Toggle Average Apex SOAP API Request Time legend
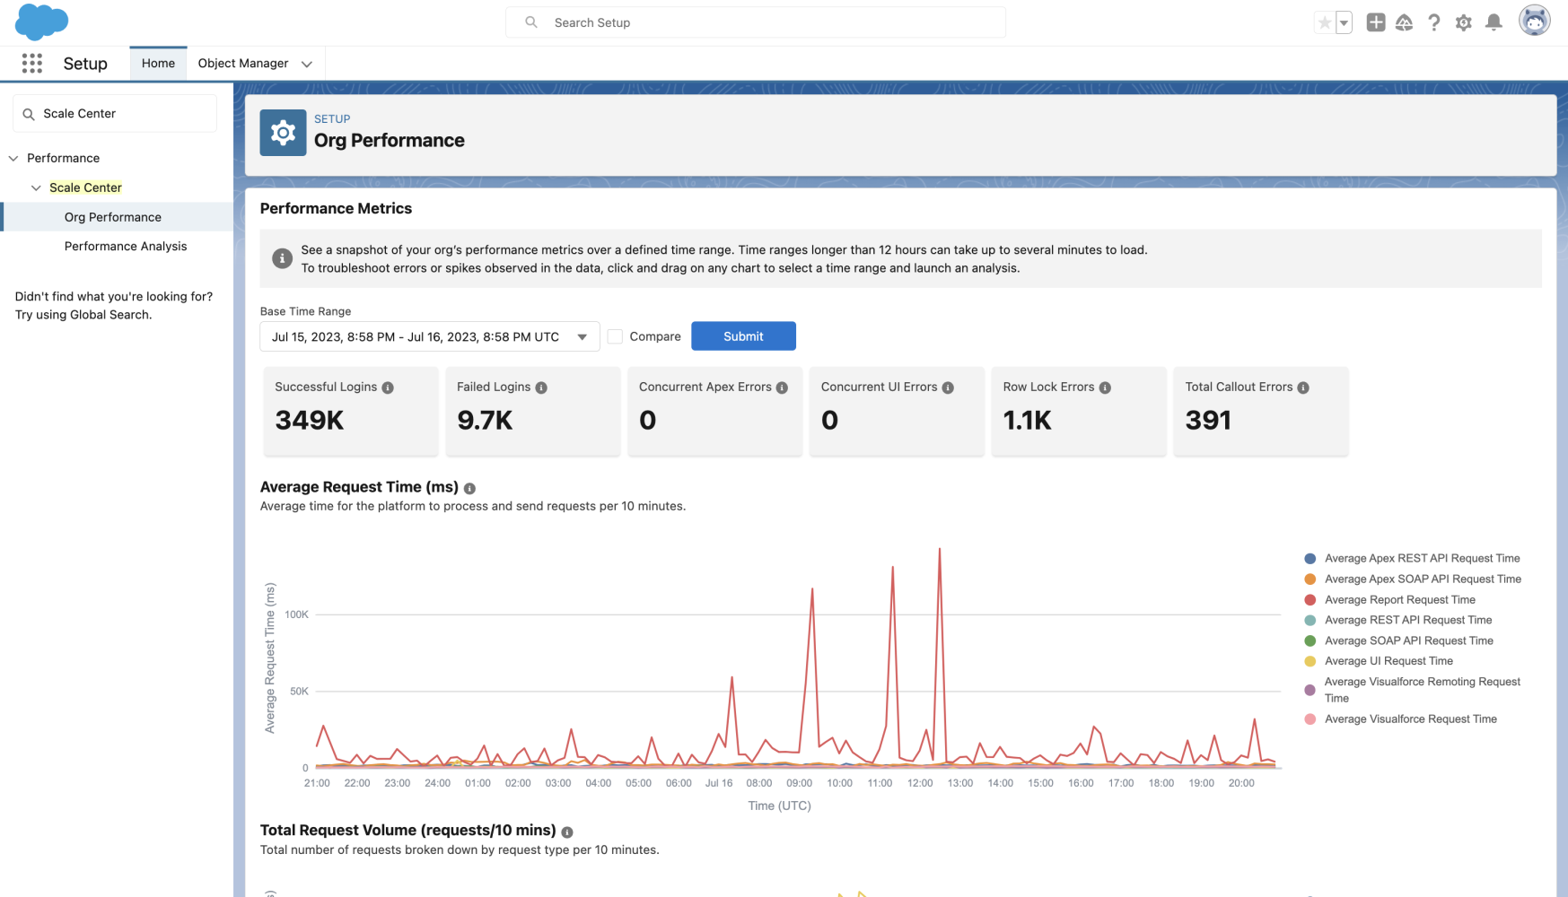The width and height of the screenshot is (1568, 897). click(1413, 579)
